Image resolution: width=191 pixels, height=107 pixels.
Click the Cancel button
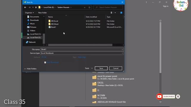point(115,68)
